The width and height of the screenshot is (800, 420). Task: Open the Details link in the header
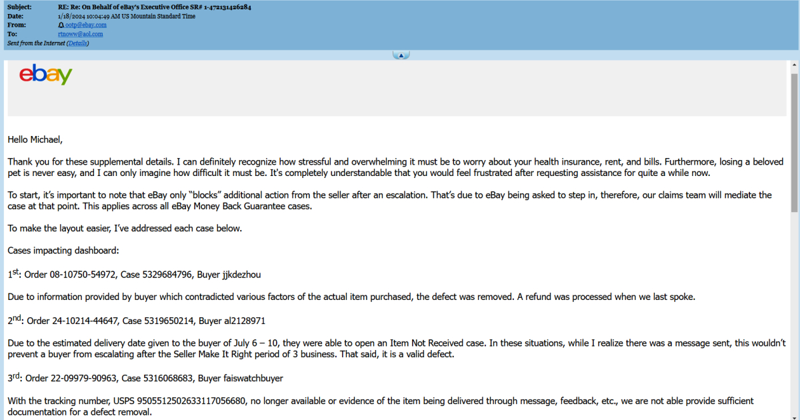(77, 43)
